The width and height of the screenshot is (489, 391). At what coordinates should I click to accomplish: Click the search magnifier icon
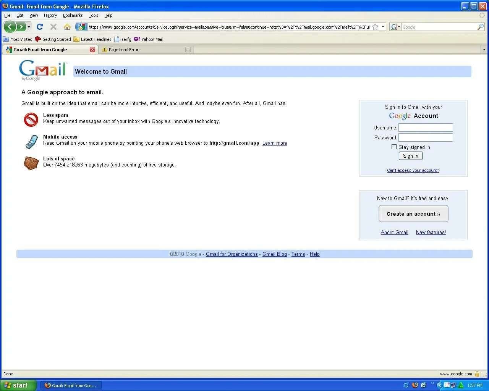(481, 27)
